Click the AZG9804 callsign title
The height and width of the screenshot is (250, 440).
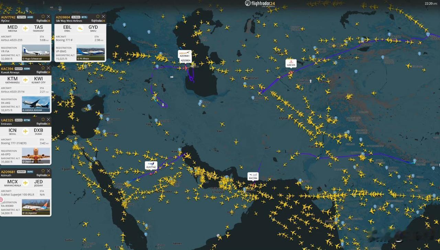click(63, 17)
